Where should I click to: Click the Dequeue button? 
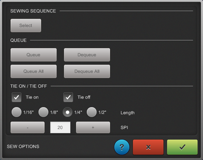(87, 55)
